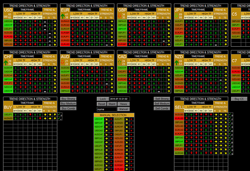Click GBPCHF M30 green arrow in SELL panel
Viewport: 250px width, 171px height.
coord(191,142)
